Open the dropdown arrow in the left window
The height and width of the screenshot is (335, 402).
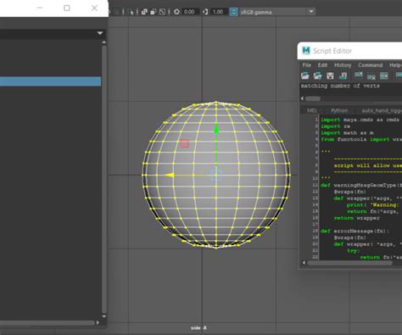pos(100,33)
